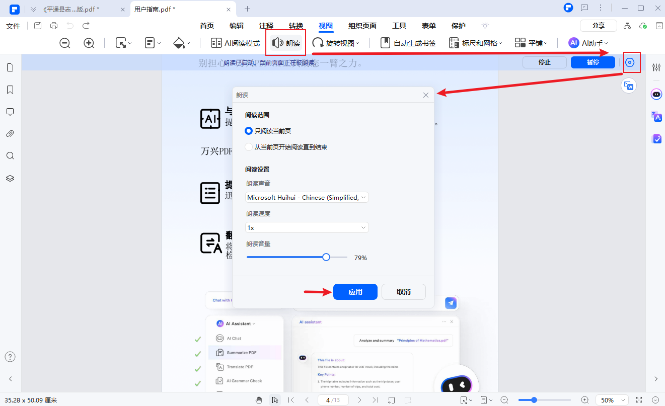The height and width of the screenshot is (406, 665).
Task: Open the 朗读速度 speed dropdown
Action: (x=307, y=227)
